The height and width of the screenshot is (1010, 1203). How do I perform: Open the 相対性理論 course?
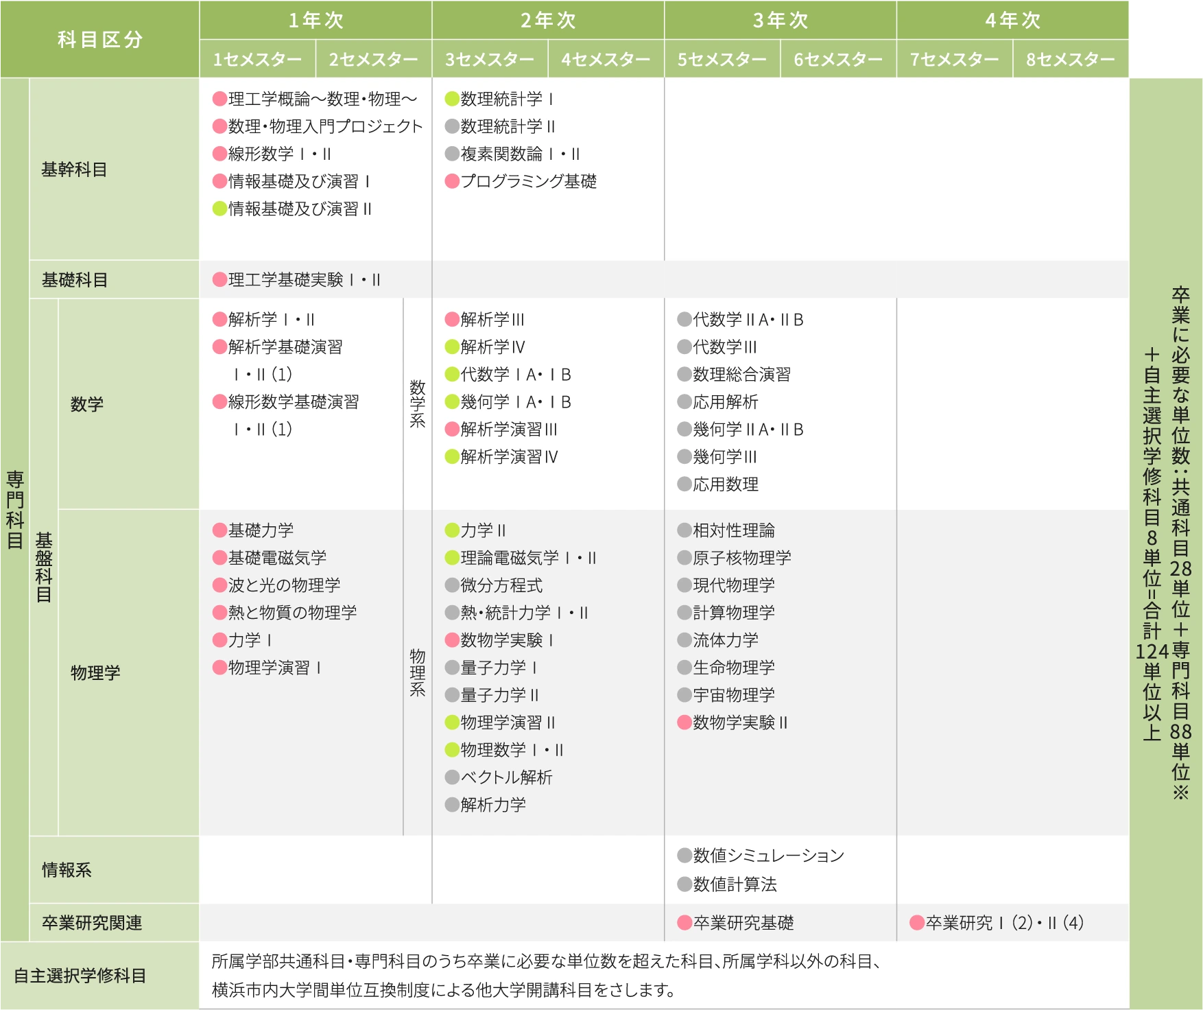tap(733, 530)
